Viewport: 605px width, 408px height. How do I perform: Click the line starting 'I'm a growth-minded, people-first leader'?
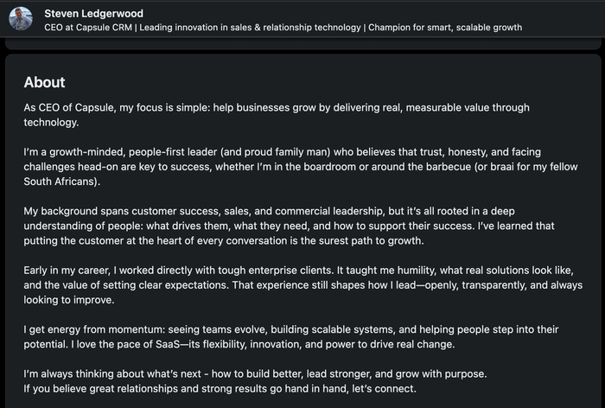pos(283,152)
